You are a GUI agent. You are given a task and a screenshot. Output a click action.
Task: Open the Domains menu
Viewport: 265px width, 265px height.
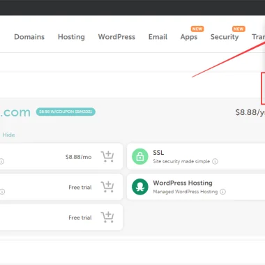29,37
